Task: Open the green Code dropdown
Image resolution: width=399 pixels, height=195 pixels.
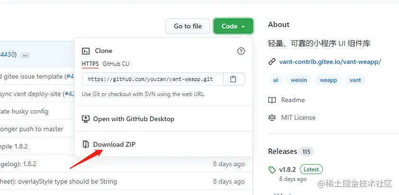Action: click(233, 26)
